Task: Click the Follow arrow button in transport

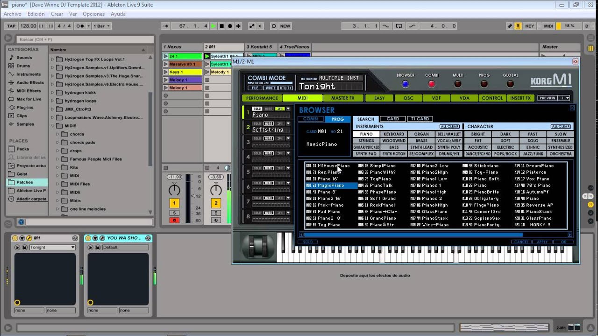Action: click(165, 26)
